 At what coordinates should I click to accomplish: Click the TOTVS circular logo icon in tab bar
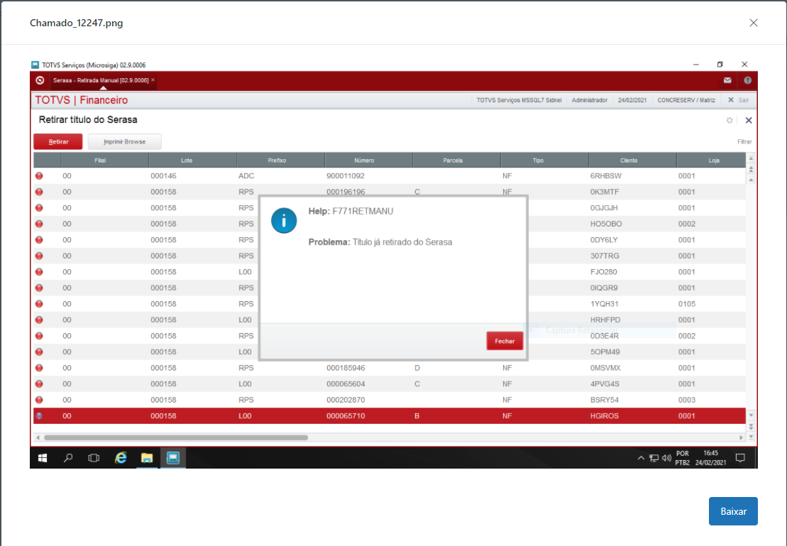40,80
